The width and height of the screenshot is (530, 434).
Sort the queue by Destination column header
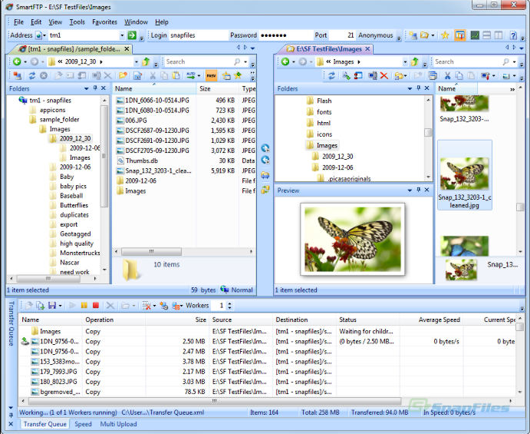(292, 320)
